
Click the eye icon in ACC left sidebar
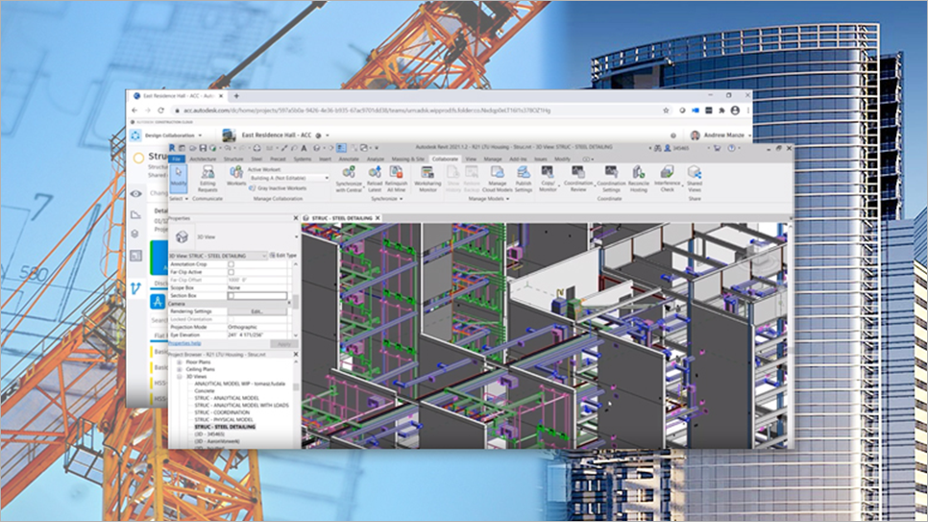click(x=135, y=194)
